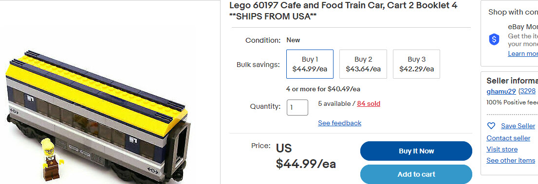Viewport: 538px width, 184px height.
Task: Click the Save Seller link
Action: (518, 126)
